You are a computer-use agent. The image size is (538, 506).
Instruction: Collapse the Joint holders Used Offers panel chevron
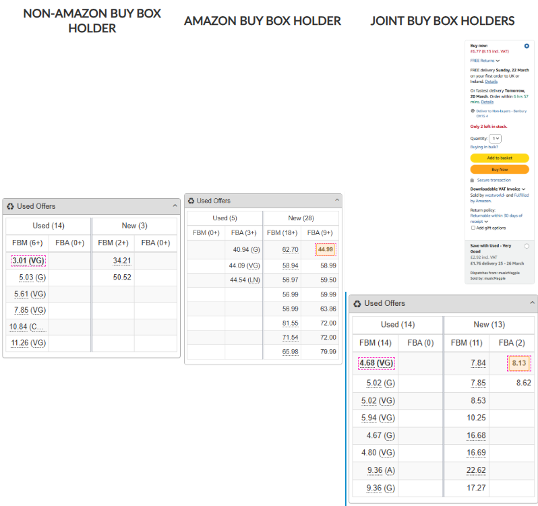click(532, 303)
